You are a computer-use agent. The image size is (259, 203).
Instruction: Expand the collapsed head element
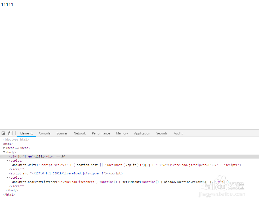coord(4,148)
